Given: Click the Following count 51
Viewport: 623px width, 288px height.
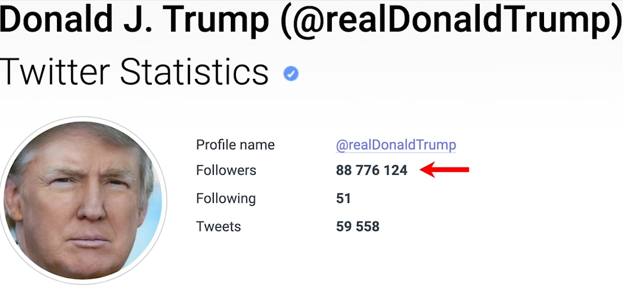Looking at the screenshot, I should [343, 198].
